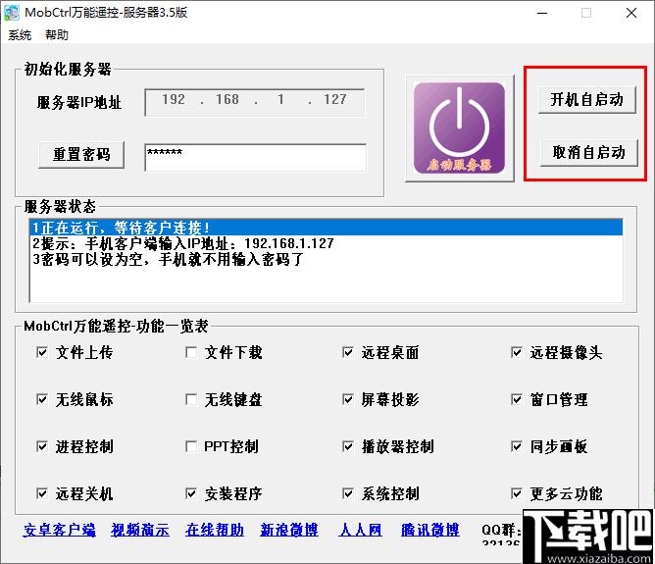The image size is (655, 564).
Task: Close the MobCtrl window
Action: point(631,13)
